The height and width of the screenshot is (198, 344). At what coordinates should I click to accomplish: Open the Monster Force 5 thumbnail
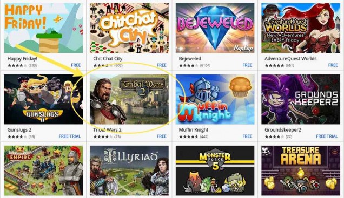tap(215, 170)
